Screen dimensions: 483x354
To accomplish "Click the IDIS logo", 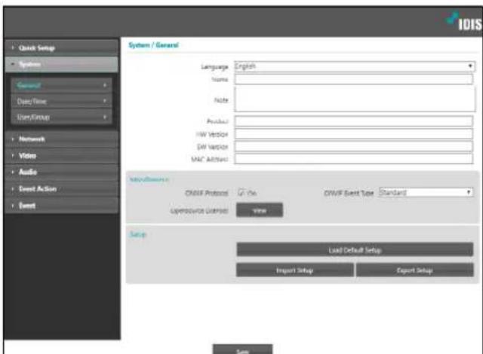I will pos(463,22).
